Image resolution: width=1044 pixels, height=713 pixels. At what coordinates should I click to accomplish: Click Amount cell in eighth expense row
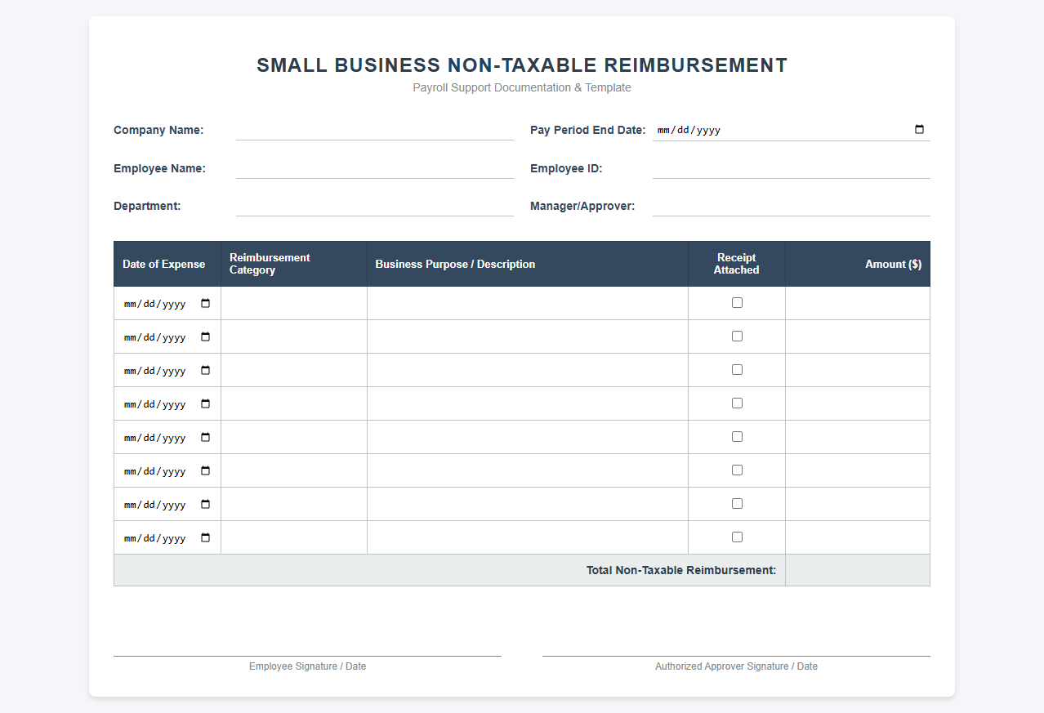[x=858, y=537]
